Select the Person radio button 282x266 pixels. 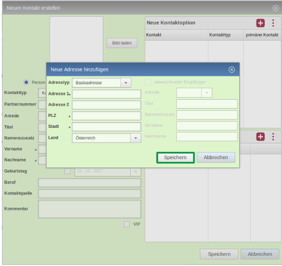(x=26, y=82)
